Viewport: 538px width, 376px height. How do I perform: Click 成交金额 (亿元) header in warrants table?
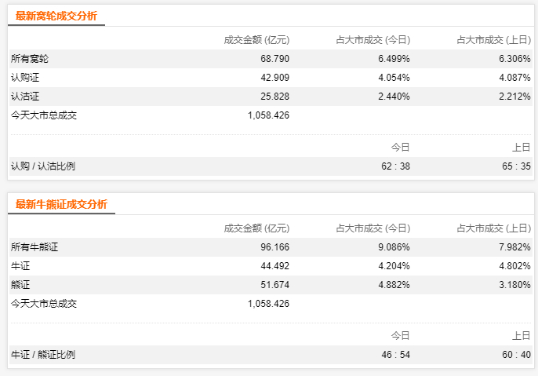pos(256,40)
